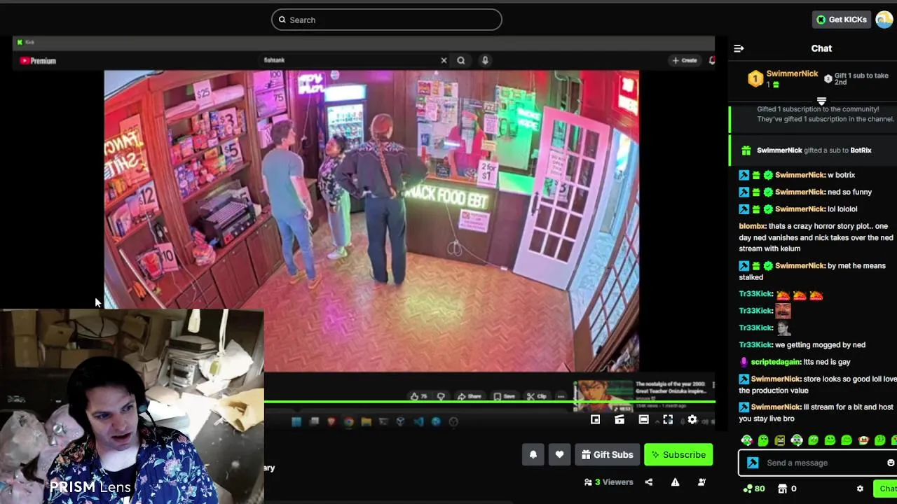
Task: Click the webcam overlay of the streamer
Action: 132,406
